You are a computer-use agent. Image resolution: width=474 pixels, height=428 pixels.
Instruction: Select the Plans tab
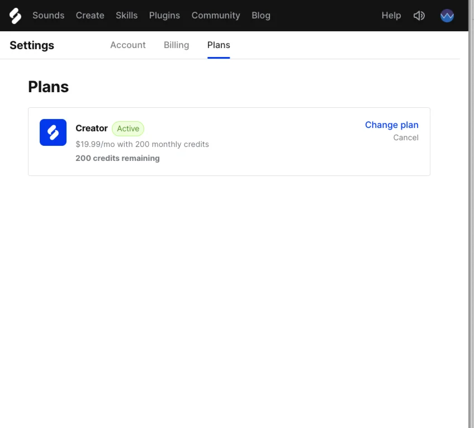click(219, 45)
